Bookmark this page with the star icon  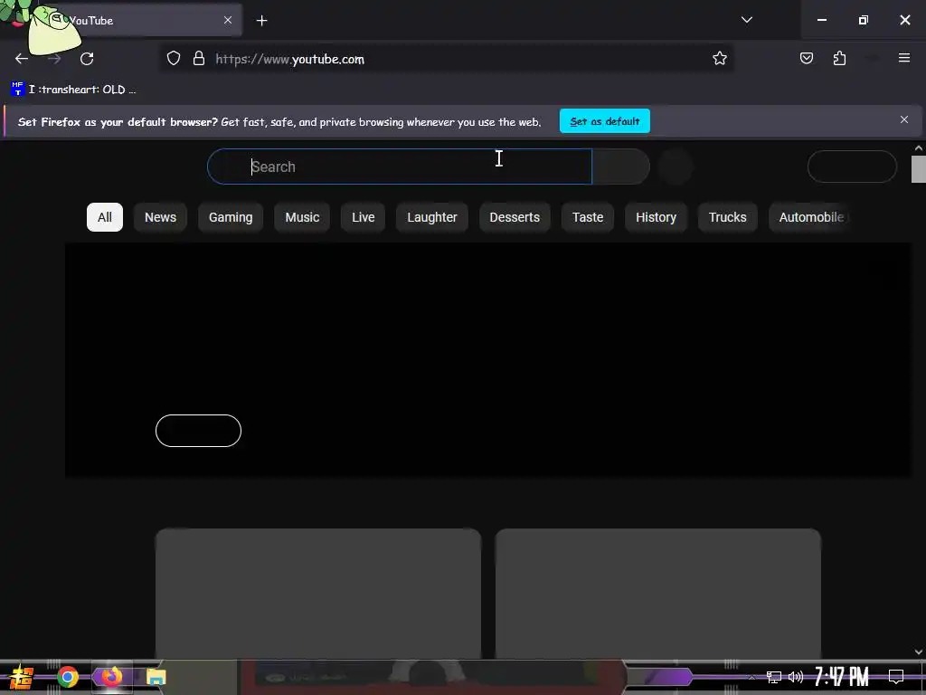pos(719,58)
